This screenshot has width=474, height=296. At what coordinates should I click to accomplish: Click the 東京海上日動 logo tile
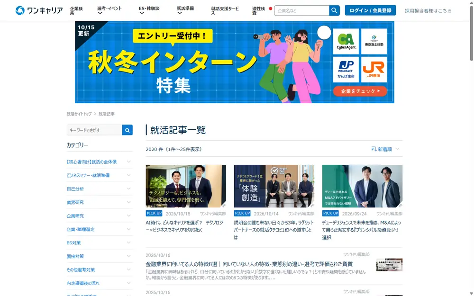pos(374,41)
